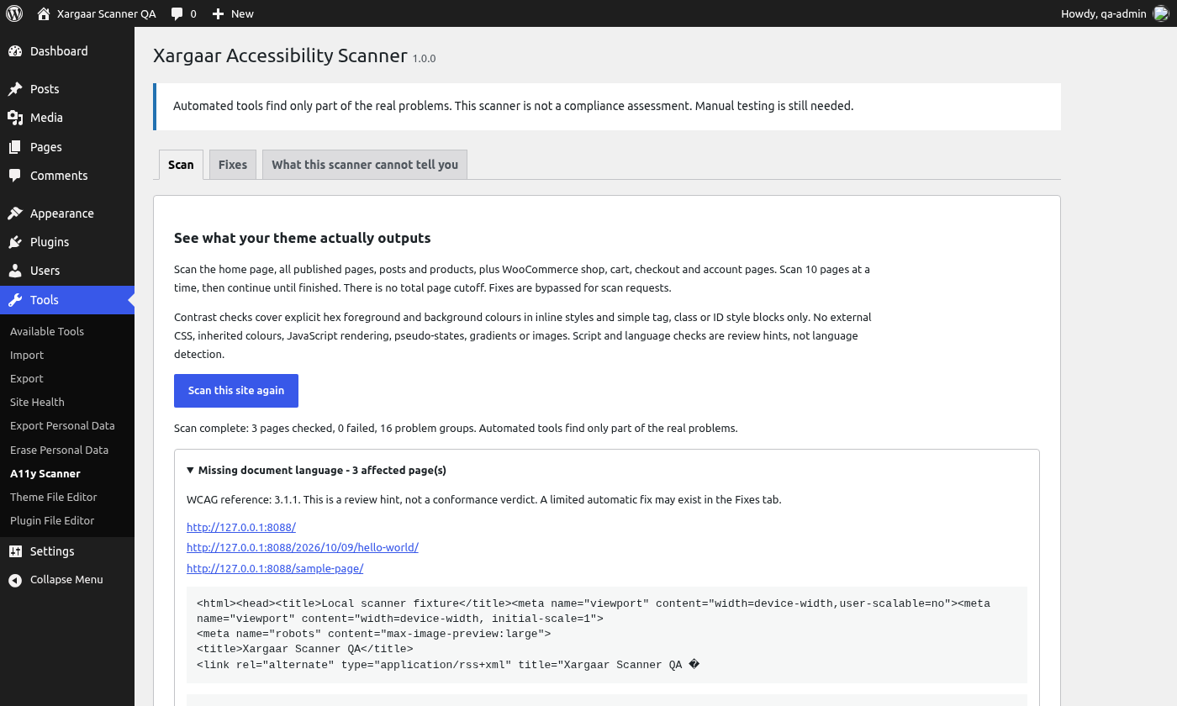The image size is (1177, 706).
Task: Open the Export submenu item
Action: 27,378
